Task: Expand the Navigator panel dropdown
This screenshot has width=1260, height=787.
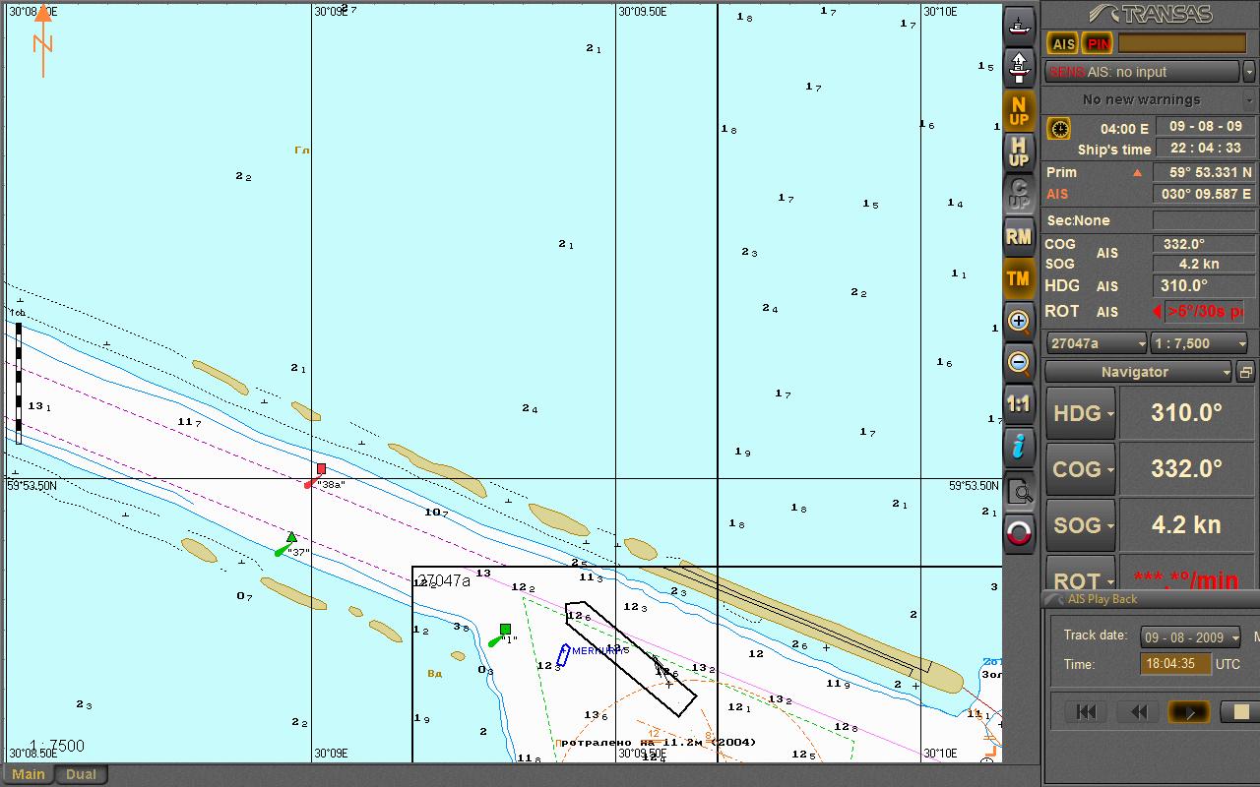Action: tap(1137, 372)
